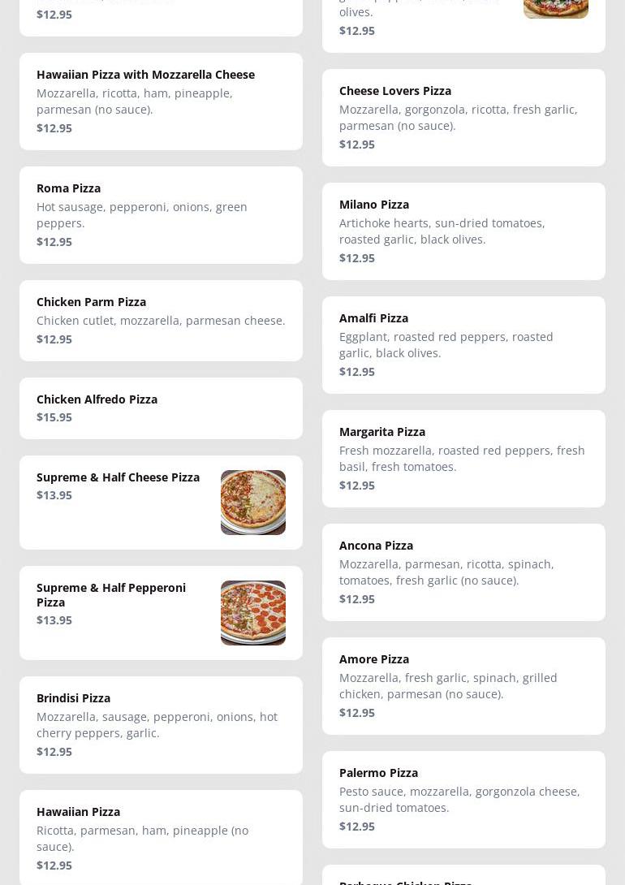Click the Margarita Pizza menu card
The width and height of the screenshot is (625, 885).
[x=463, y=458]
